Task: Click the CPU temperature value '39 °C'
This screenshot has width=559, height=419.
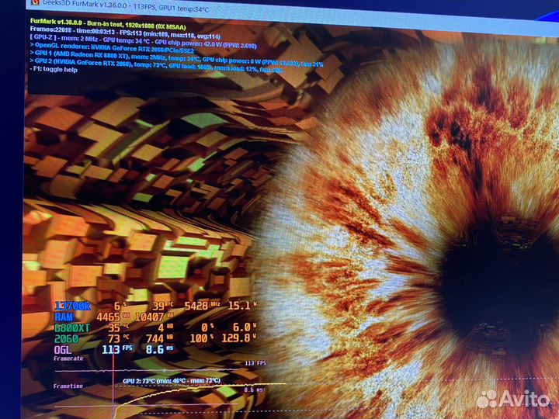Action: tap(163, 306)
